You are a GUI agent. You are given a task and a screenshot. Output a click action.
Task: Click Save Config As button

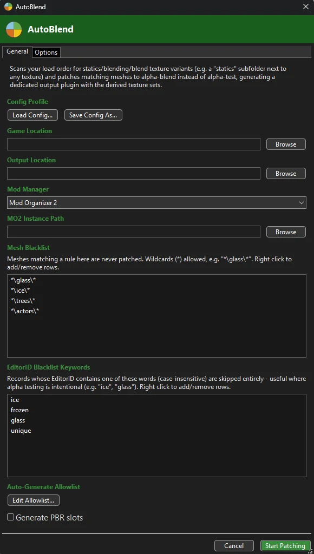[93, 115]
